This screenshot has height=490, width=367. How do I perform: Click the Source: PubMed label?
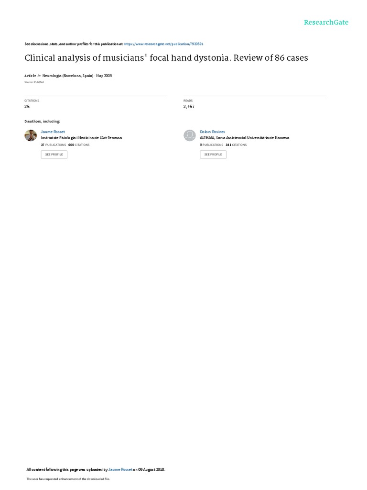pyautogui.click(x=34, y=82)
